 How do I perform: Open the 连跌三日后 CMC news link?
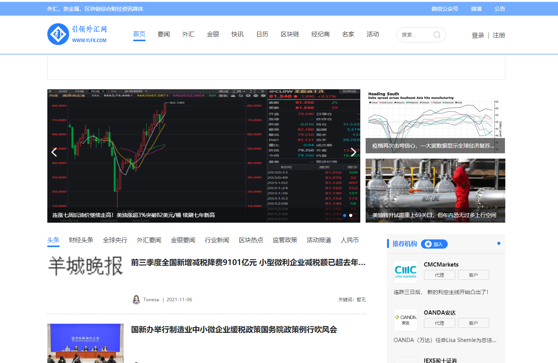pyautogui.click(x=441, y=292)
